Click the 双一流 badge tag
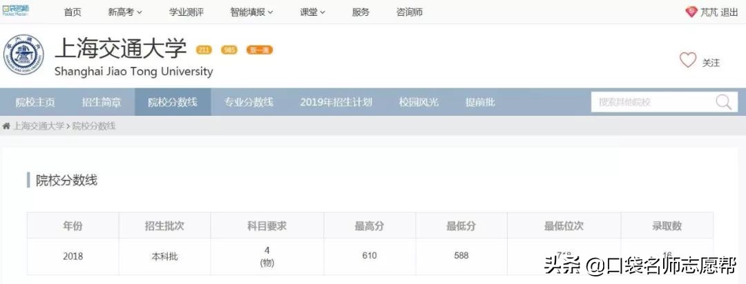Image resolution: width=746 pixels, height=284 pixels. tap(259, 50)
